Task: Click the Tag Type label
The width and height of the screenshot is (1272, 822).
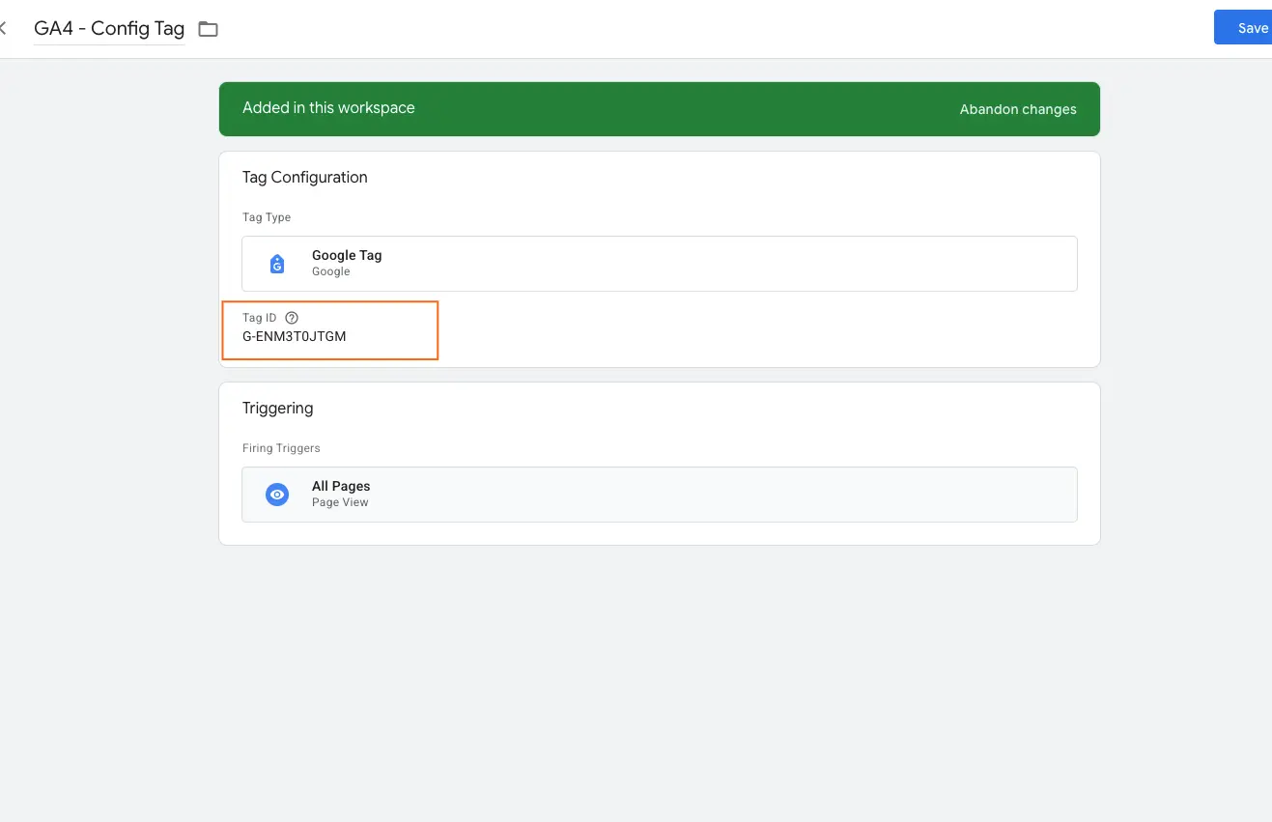Action: [x=267, y=217]
